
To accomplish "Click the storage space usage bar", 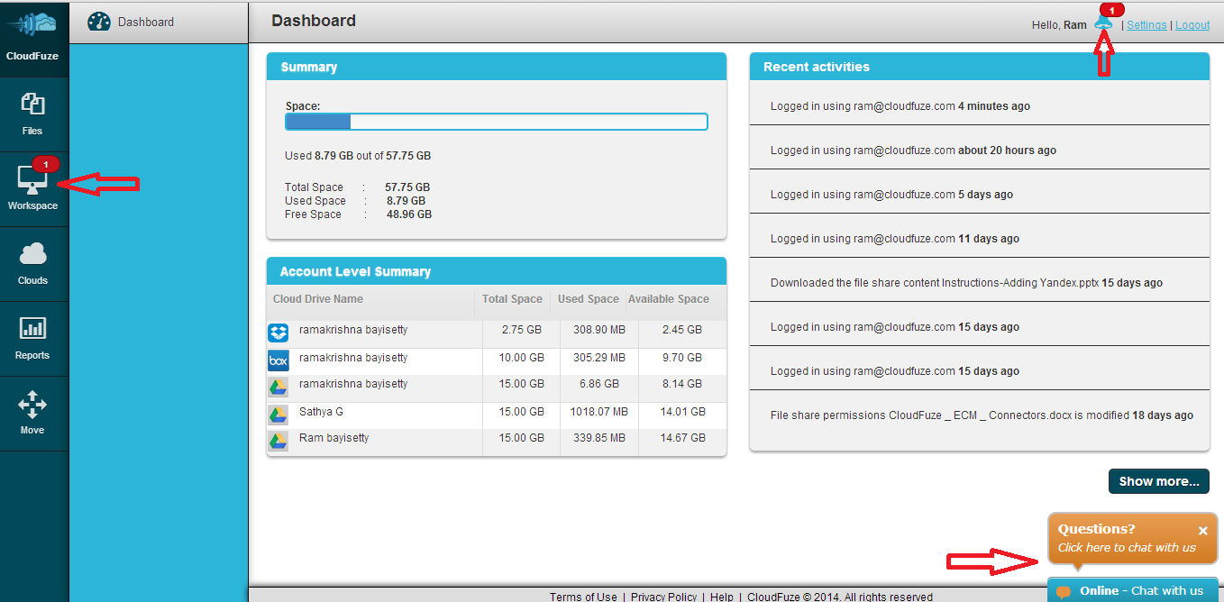I will 497,122.
